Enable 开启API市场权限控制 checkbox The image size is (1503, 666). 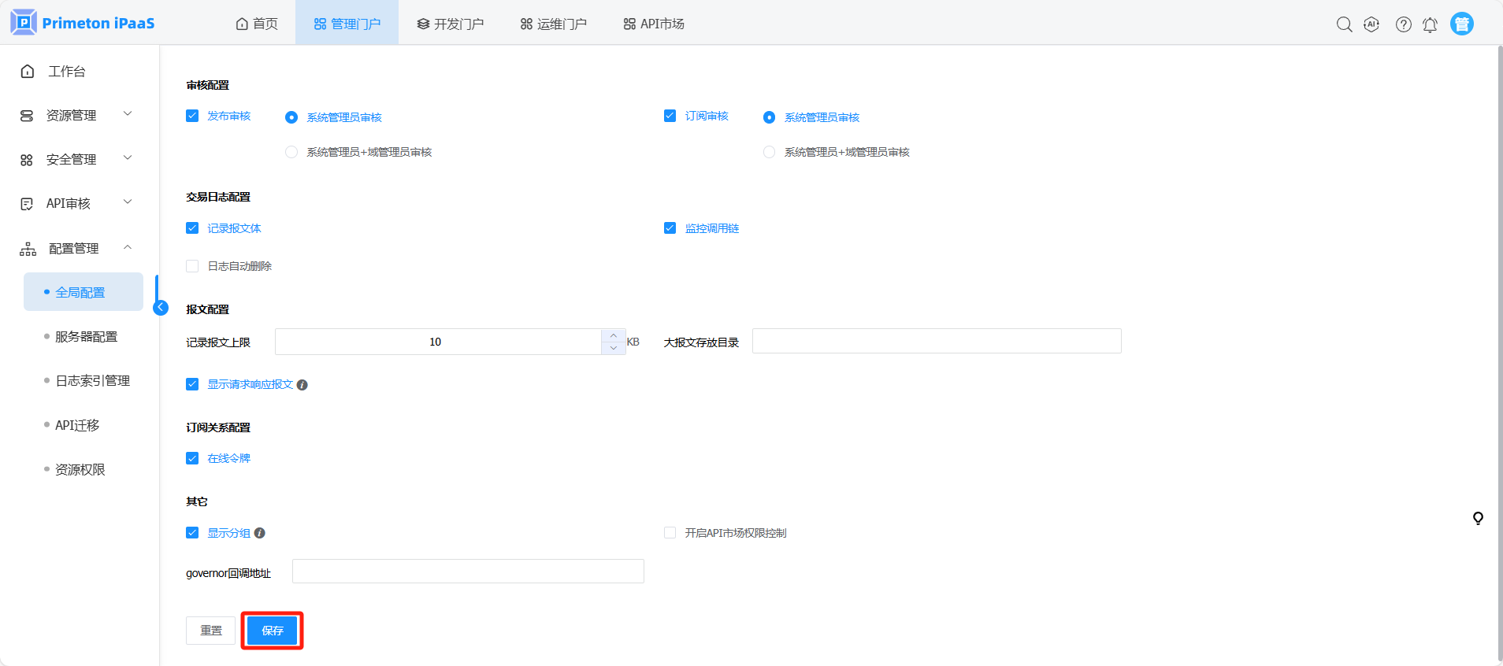(670, 533)
